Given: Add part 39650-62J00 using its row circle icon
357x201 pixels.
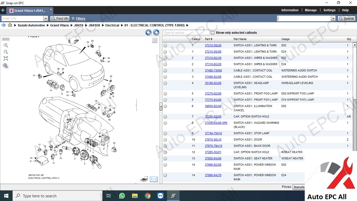Looking at the screenshot, I should [x=165, y=106].
